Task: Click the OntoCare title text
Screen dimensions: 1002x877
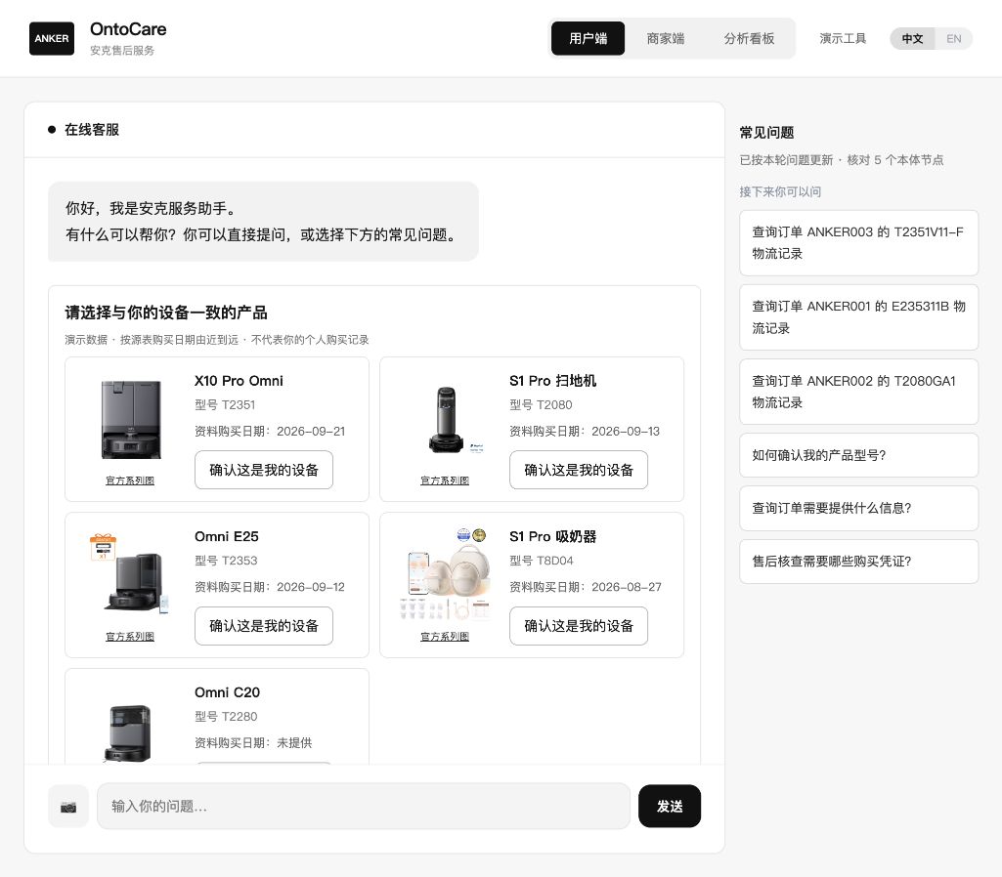Action: 128,29
